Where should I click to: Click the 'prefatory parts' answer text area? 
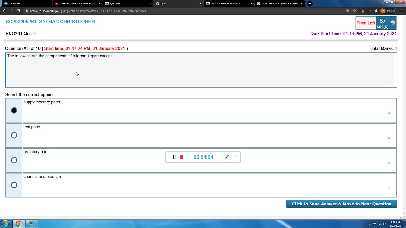209,160
